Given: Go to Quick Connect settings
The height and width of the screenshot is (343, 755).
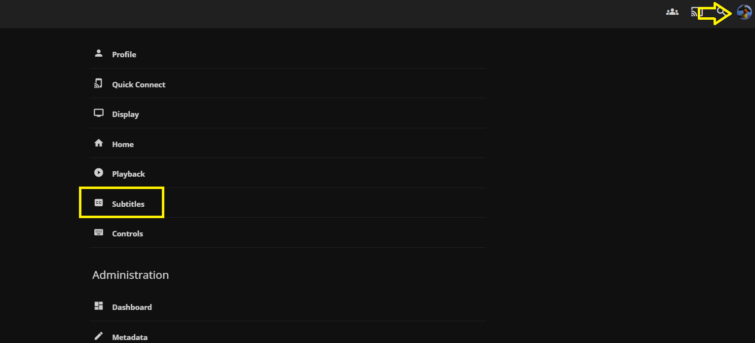Looking at the screenshot, I should tap(139, 84).
